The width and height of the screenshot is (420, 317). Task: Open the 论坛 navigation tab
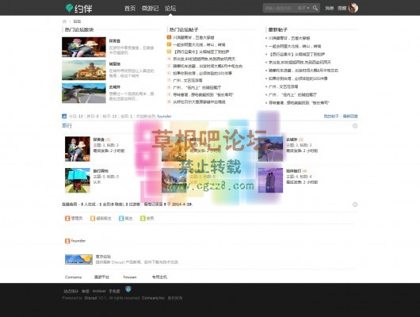pos(170,8)
